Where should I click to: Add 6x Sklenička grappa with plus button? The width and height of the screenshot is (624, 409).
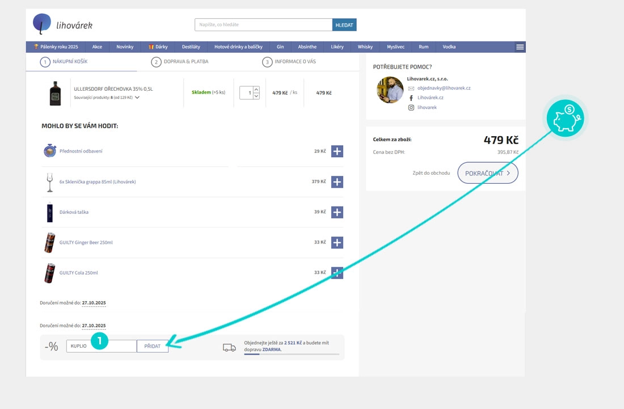[x=337, y=182]
